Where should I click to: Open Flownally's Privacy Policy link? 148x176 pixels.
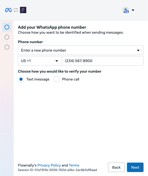tap(49, 165)
